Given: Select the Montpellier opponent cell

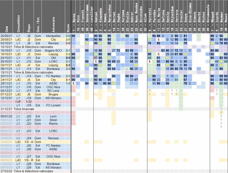Looking at the screenshot, I should tap(53, 35).
